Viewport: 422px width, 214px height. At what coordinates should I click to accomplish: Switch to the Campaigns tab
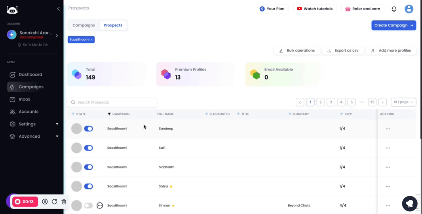click(84, 25)
